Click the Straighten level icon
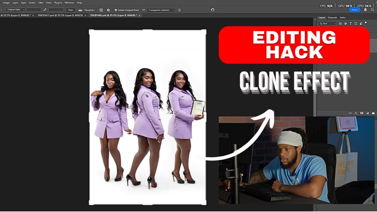The image size is (377, 212). click(80, 10)
